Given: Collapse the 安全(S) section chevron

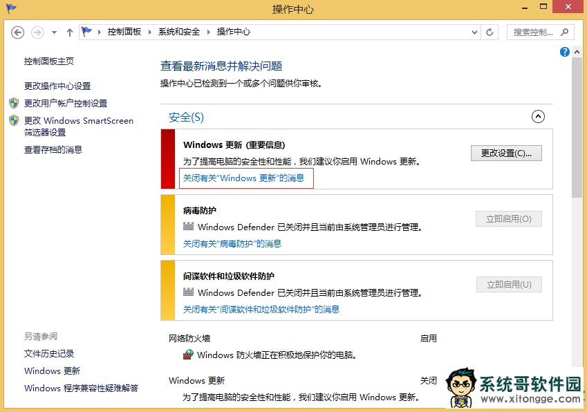Looking at the screenshot, I should (x=538, y=117).
